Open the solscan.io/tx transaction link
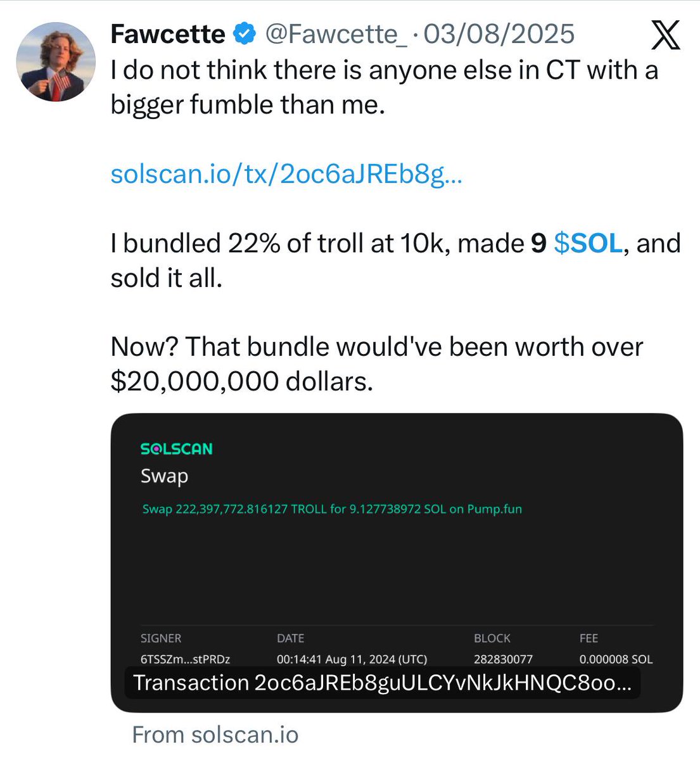This screenshot has width=700, height=760. click(286, 174)
